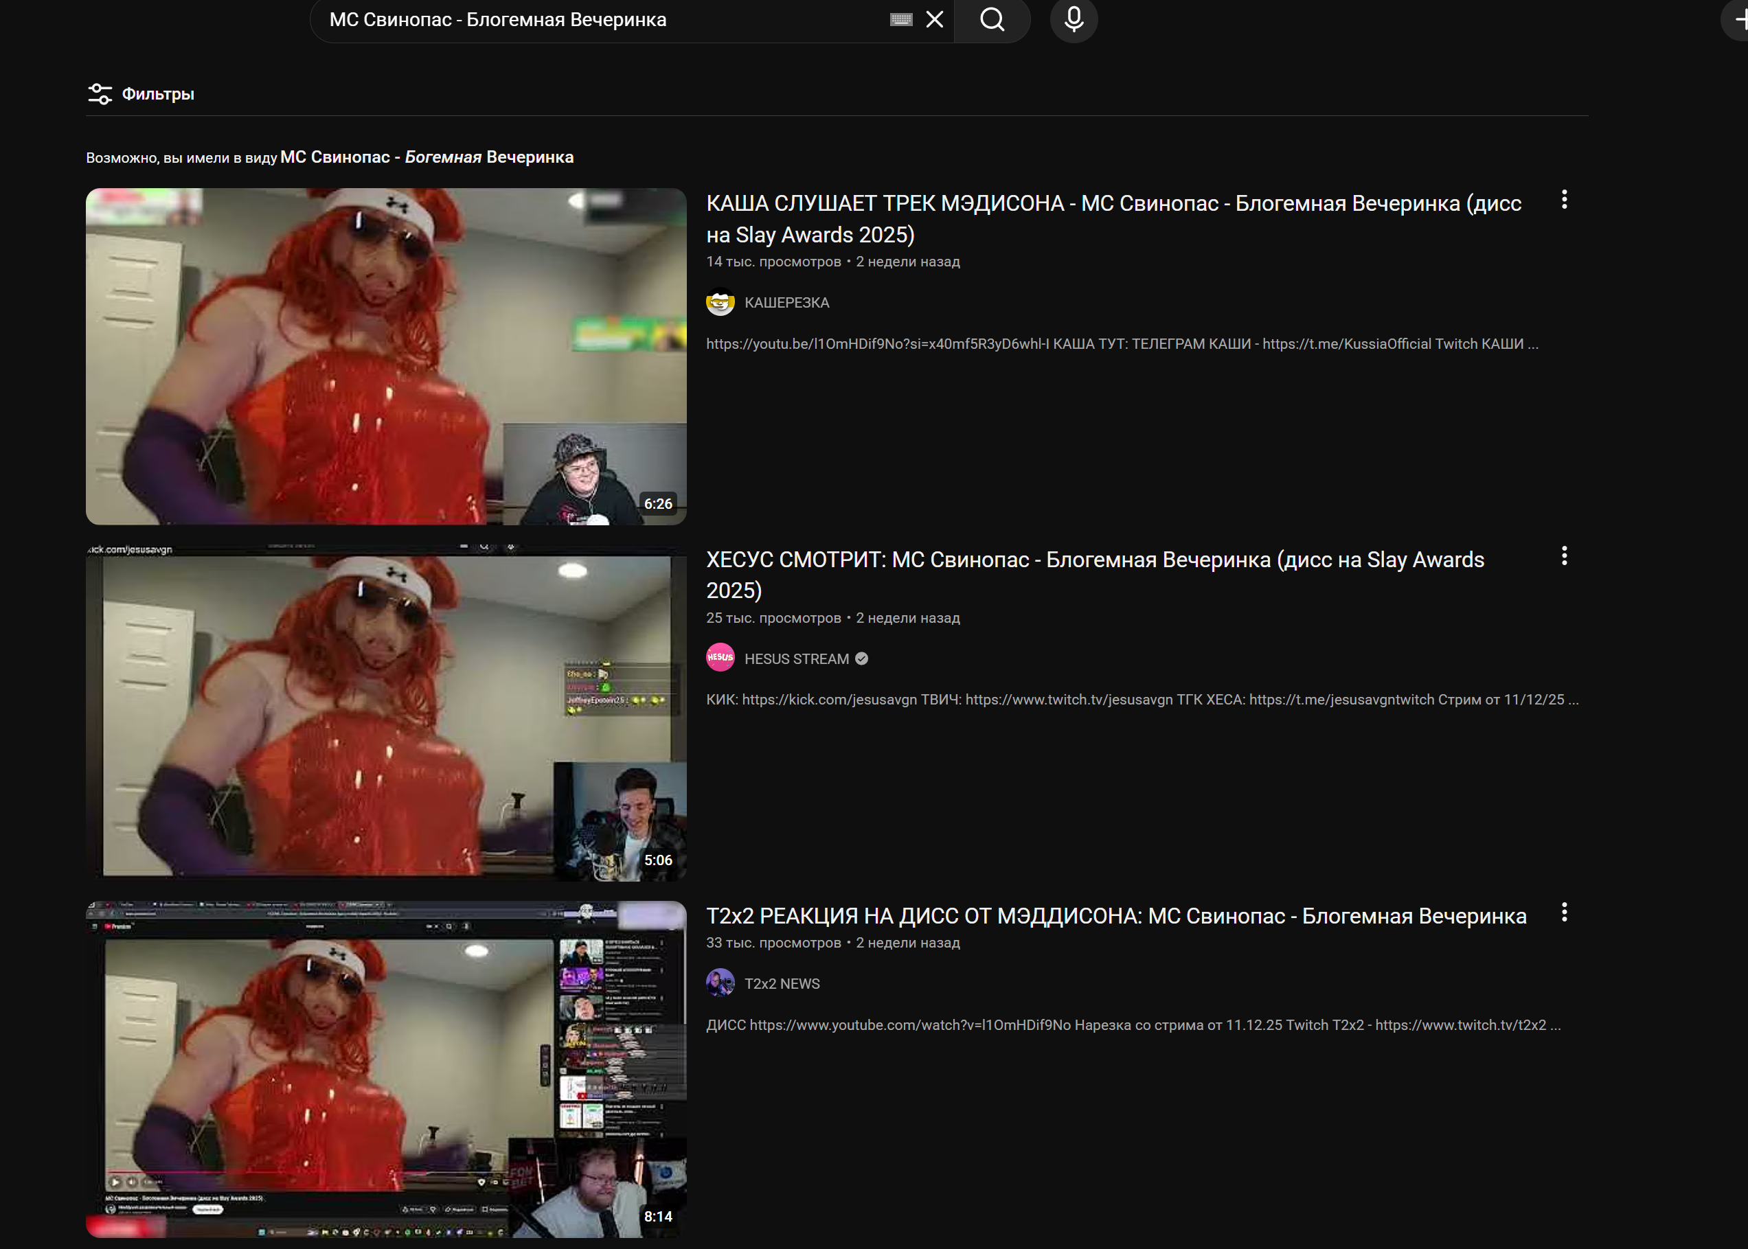Play the 8:14 T2x2 reaction thumbnail

point(385,1068)
